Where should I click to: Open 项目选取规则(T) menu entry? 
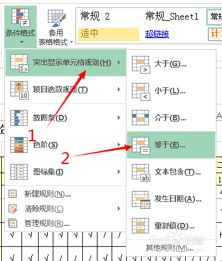tap(66, 90)
